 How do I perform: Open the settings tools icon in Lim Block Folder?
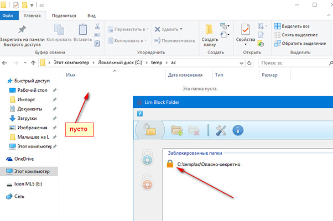click(x=221, y=130)
